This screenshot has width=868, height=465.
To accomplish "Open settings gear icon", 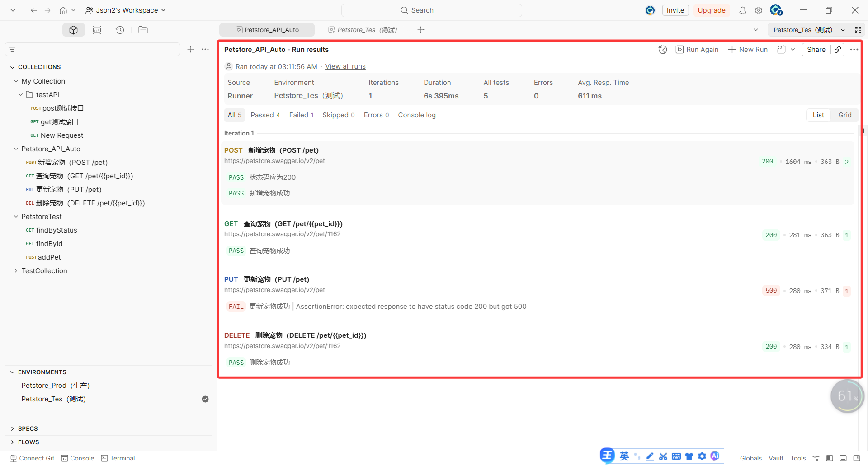I will click(x=759, y=10).
